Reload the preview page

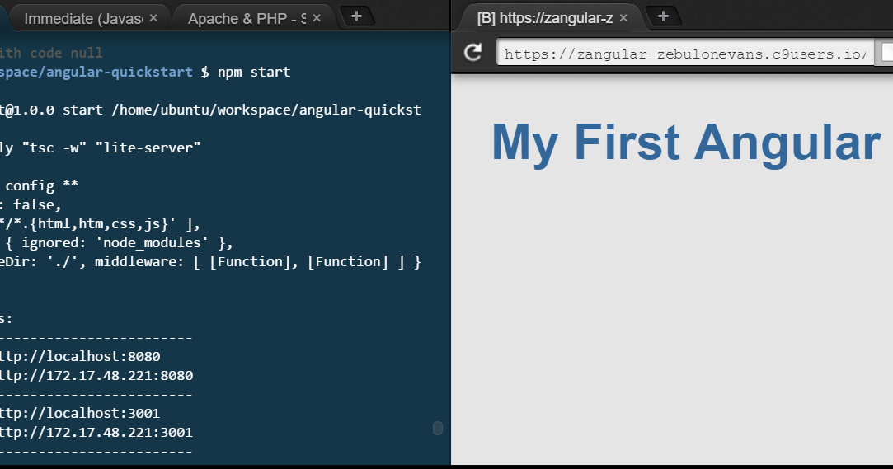472,53
